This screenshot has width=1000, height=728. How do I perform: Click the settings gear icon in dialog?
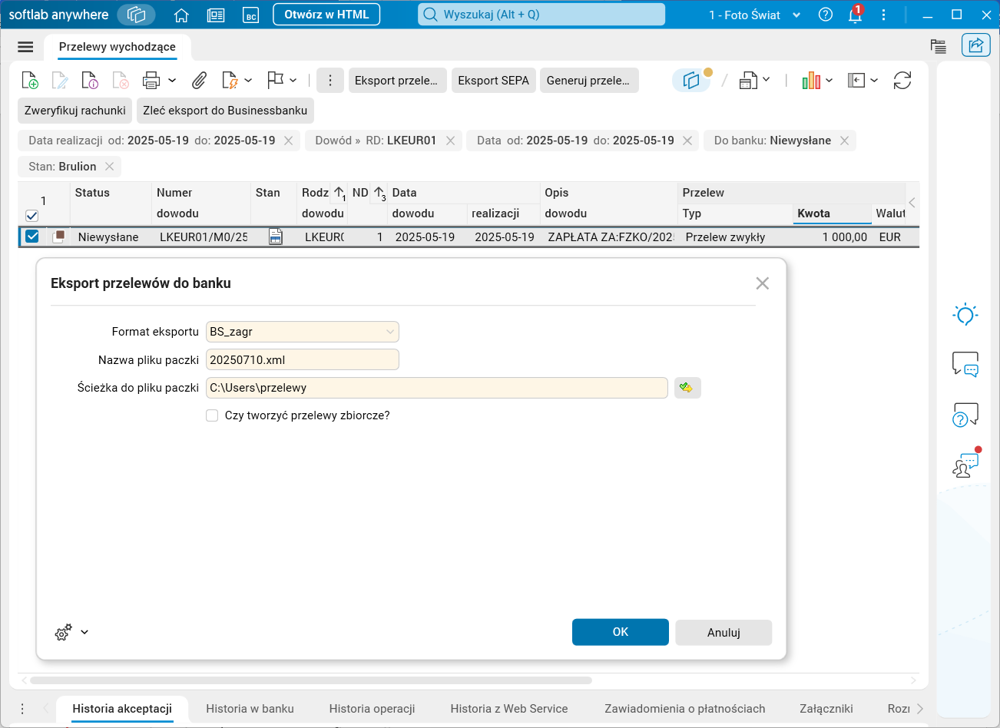(x=63, y=632)
